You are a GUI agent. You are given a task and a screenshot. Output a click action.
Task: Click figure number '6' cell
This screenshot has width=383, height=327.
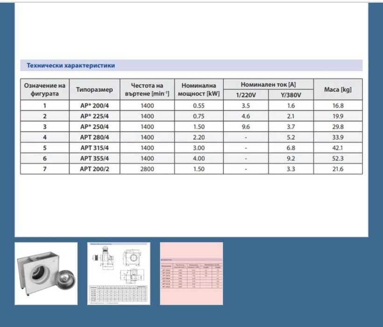(x=45, y=158)
